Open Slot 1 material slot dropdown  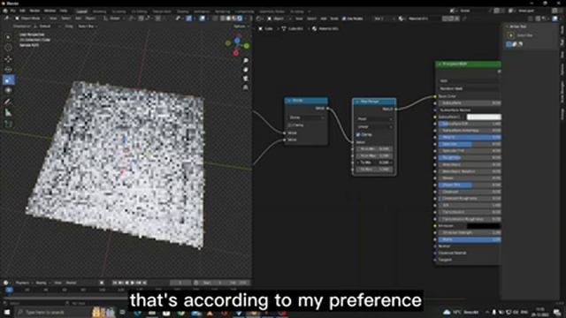383,19
